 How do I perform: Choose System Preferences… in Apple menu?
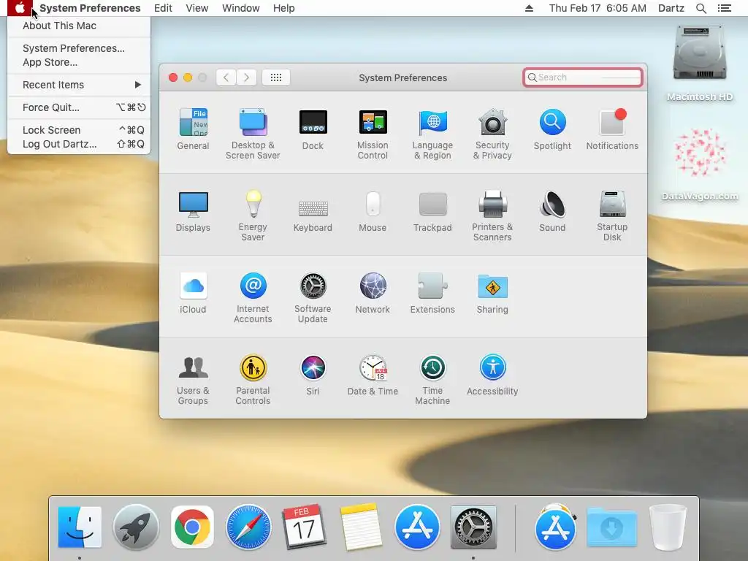pyautogui.click(x=79, y=48)
